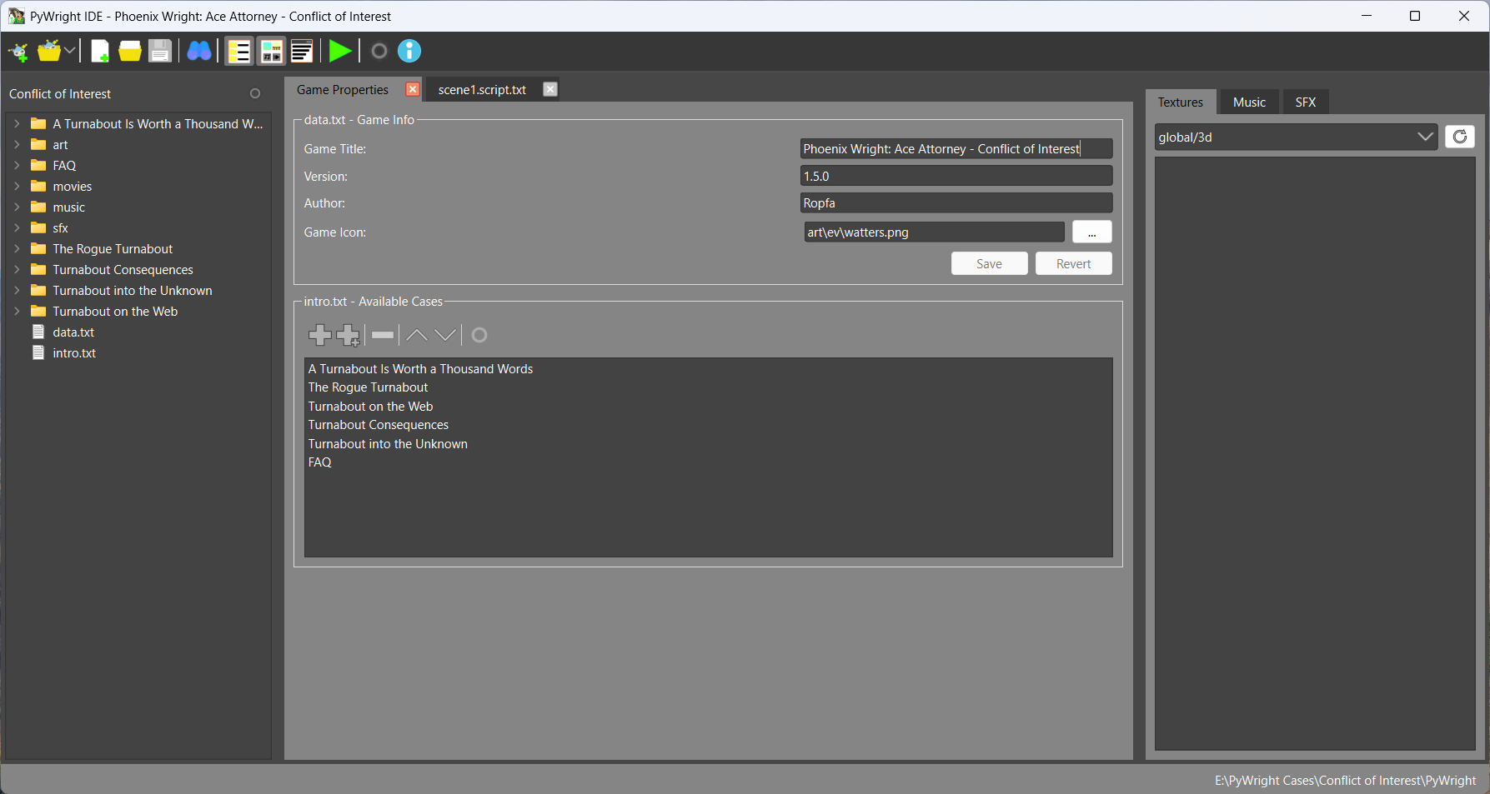Create a new file with the toolbar icon
Screen dimensions: 1490x794
[x=100, y=52]
